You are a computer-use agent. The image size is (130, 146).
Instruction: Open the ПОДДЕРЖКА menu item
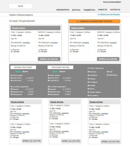click(x=89, y=10)
